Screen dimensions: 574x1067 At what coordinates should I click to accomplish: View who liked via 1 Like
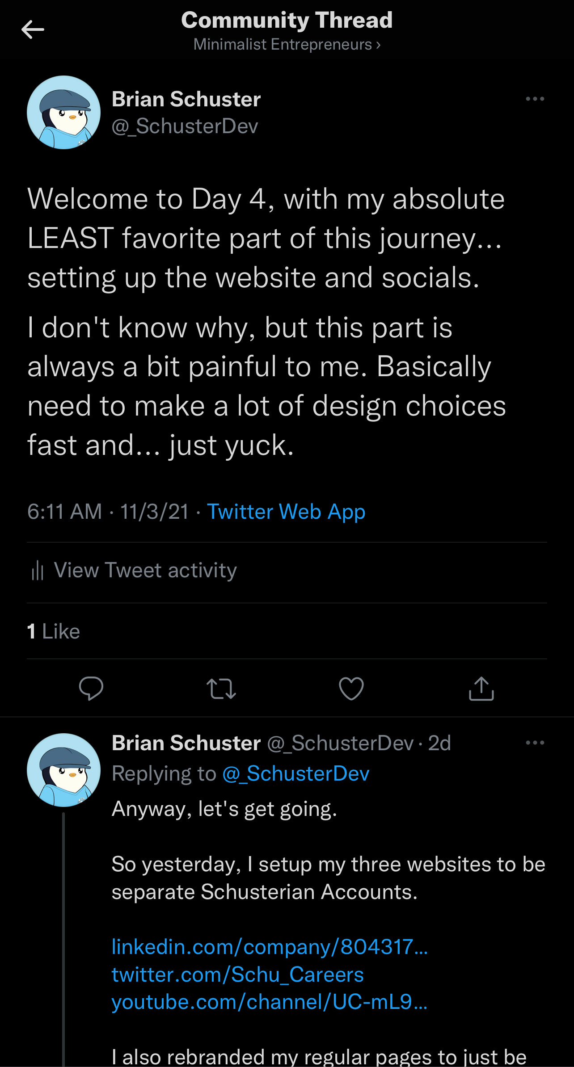click(54, 631)
